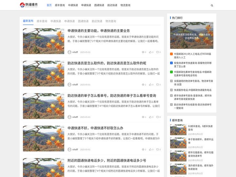Click rank 5 badge beside 快递服务电话
The width and height of the screenshot is (236, 177).
pyautogui.click(x=171, y=90)
